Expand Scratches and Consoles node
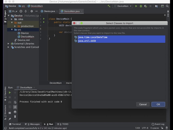173x130 pixels. pos(8,47)
